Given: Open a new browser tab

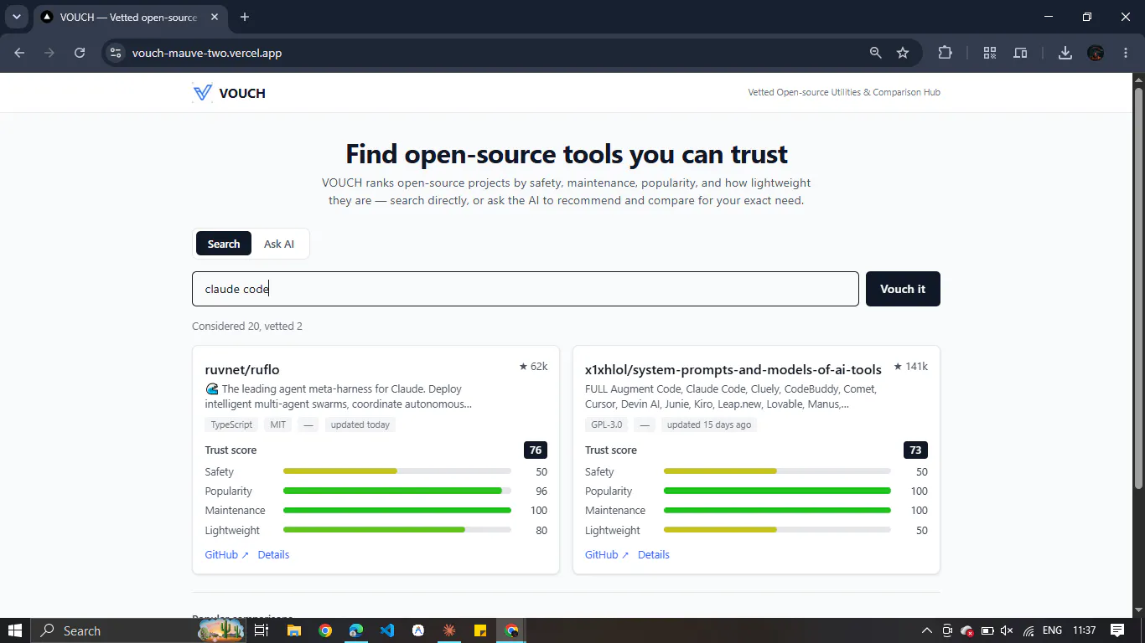Looking at the screenshot, I should (245, 17).
